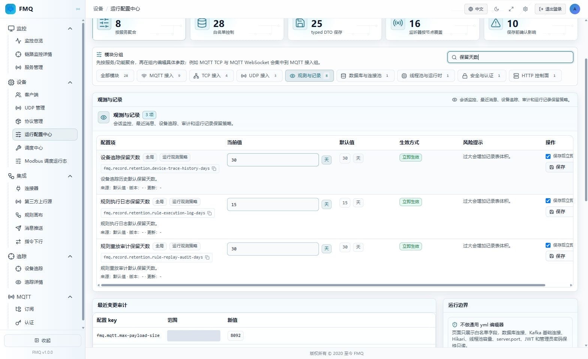588x359 pixels.
Task: Copy key fmq.record.retention.rule-execution-log-days
Action: pos(209,213)
